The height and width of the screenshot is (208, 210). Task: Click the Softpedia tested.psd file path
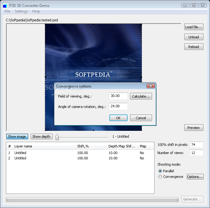tap(32, 20)
